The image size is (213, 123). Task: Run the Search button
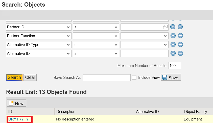[x=14, y=77]
